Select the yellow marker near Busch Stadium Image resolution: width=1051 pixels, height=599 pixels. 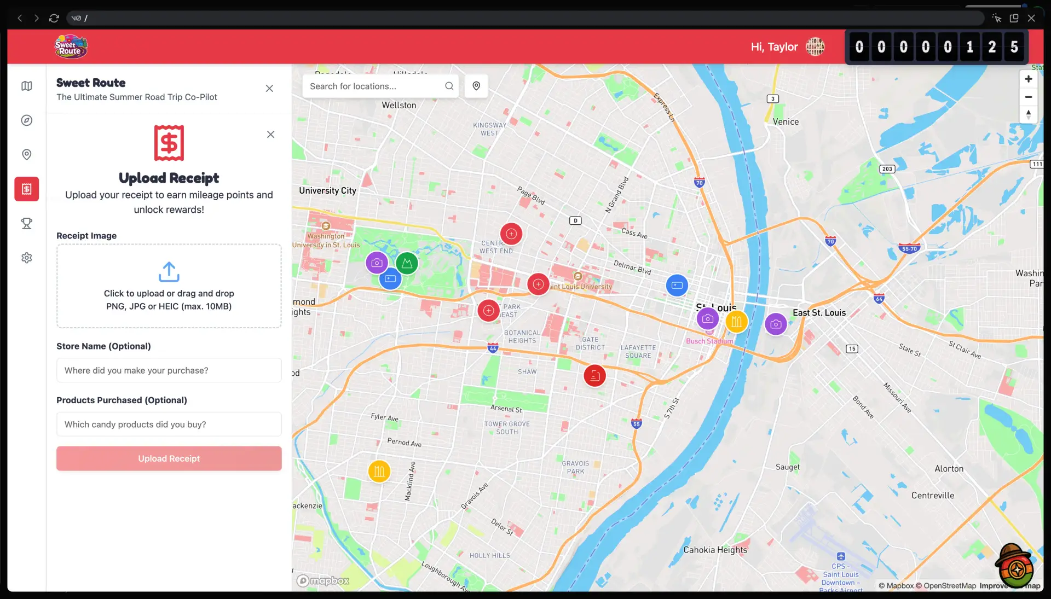(x=736, y=322)
